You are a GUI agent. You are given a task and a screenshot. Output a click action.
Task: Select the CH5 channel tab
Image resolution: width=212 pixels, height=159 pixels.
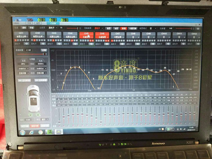click(86, 35)
